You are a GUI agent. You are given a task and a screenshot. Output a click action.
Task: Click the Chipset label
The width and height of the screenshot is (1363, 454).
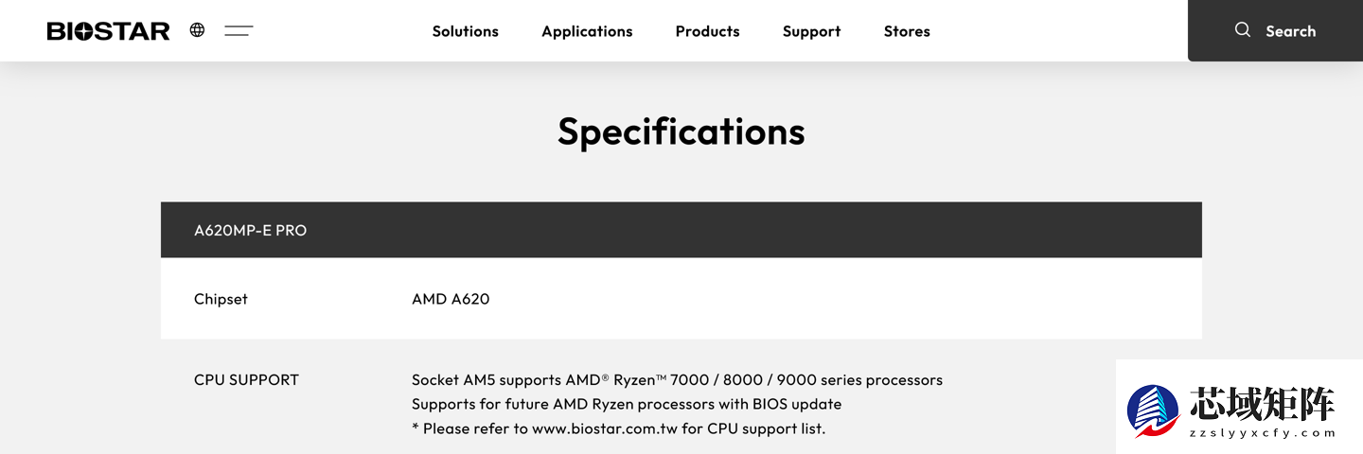click(221, 299)
